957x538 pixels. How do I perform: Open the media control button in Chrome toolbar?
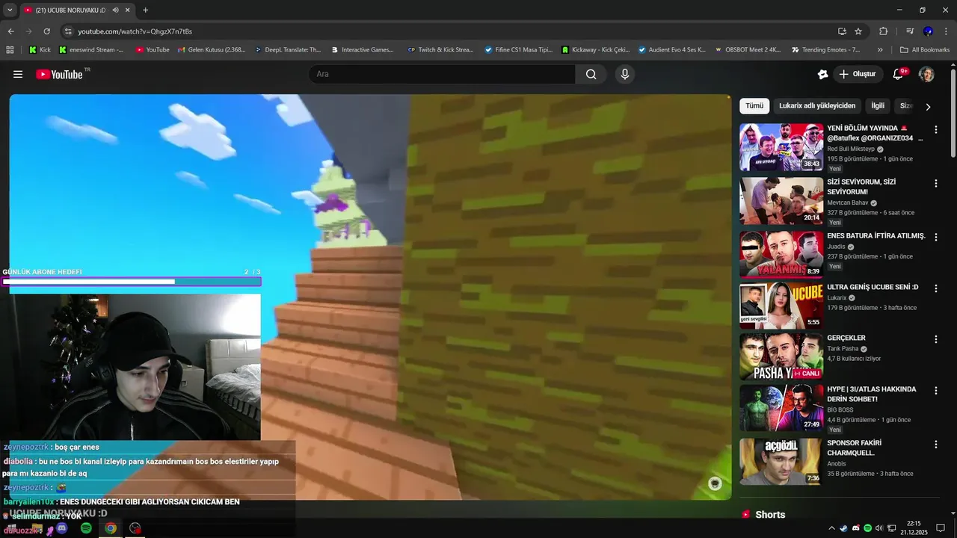point(909,31)
